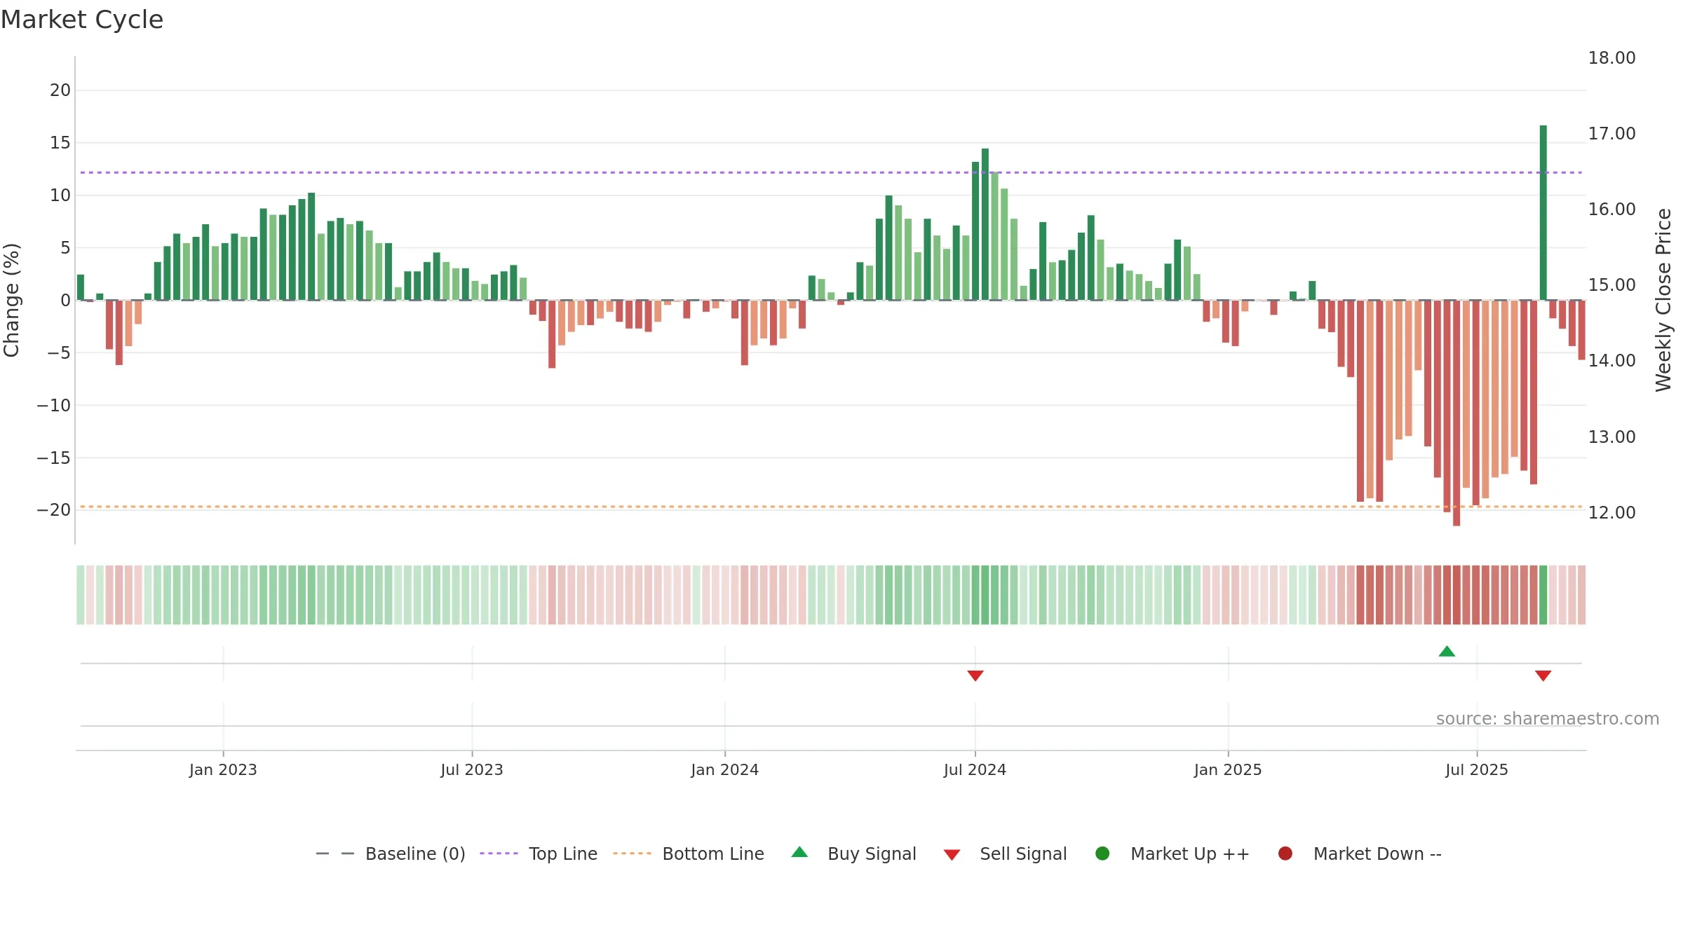Click the green Buy Signal legend triangle icon
1683x946 pixels.
coord(799,852)
